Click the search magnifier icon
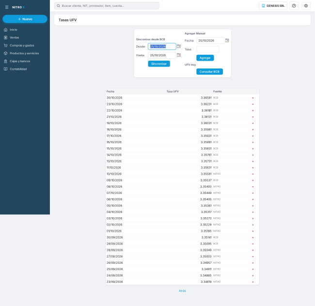The width and height of the screenshot is (315, 306). click(x=58, y=6)
